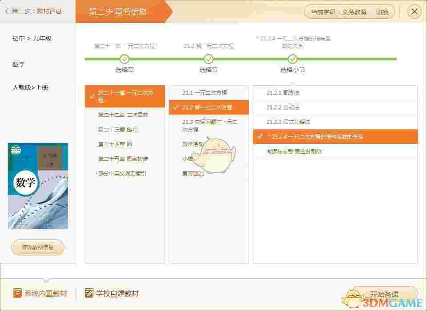The height and width of the screenshot is (311, 427).
Task: Click the cartoon mascot in the section panel
Action: [219, 155]
